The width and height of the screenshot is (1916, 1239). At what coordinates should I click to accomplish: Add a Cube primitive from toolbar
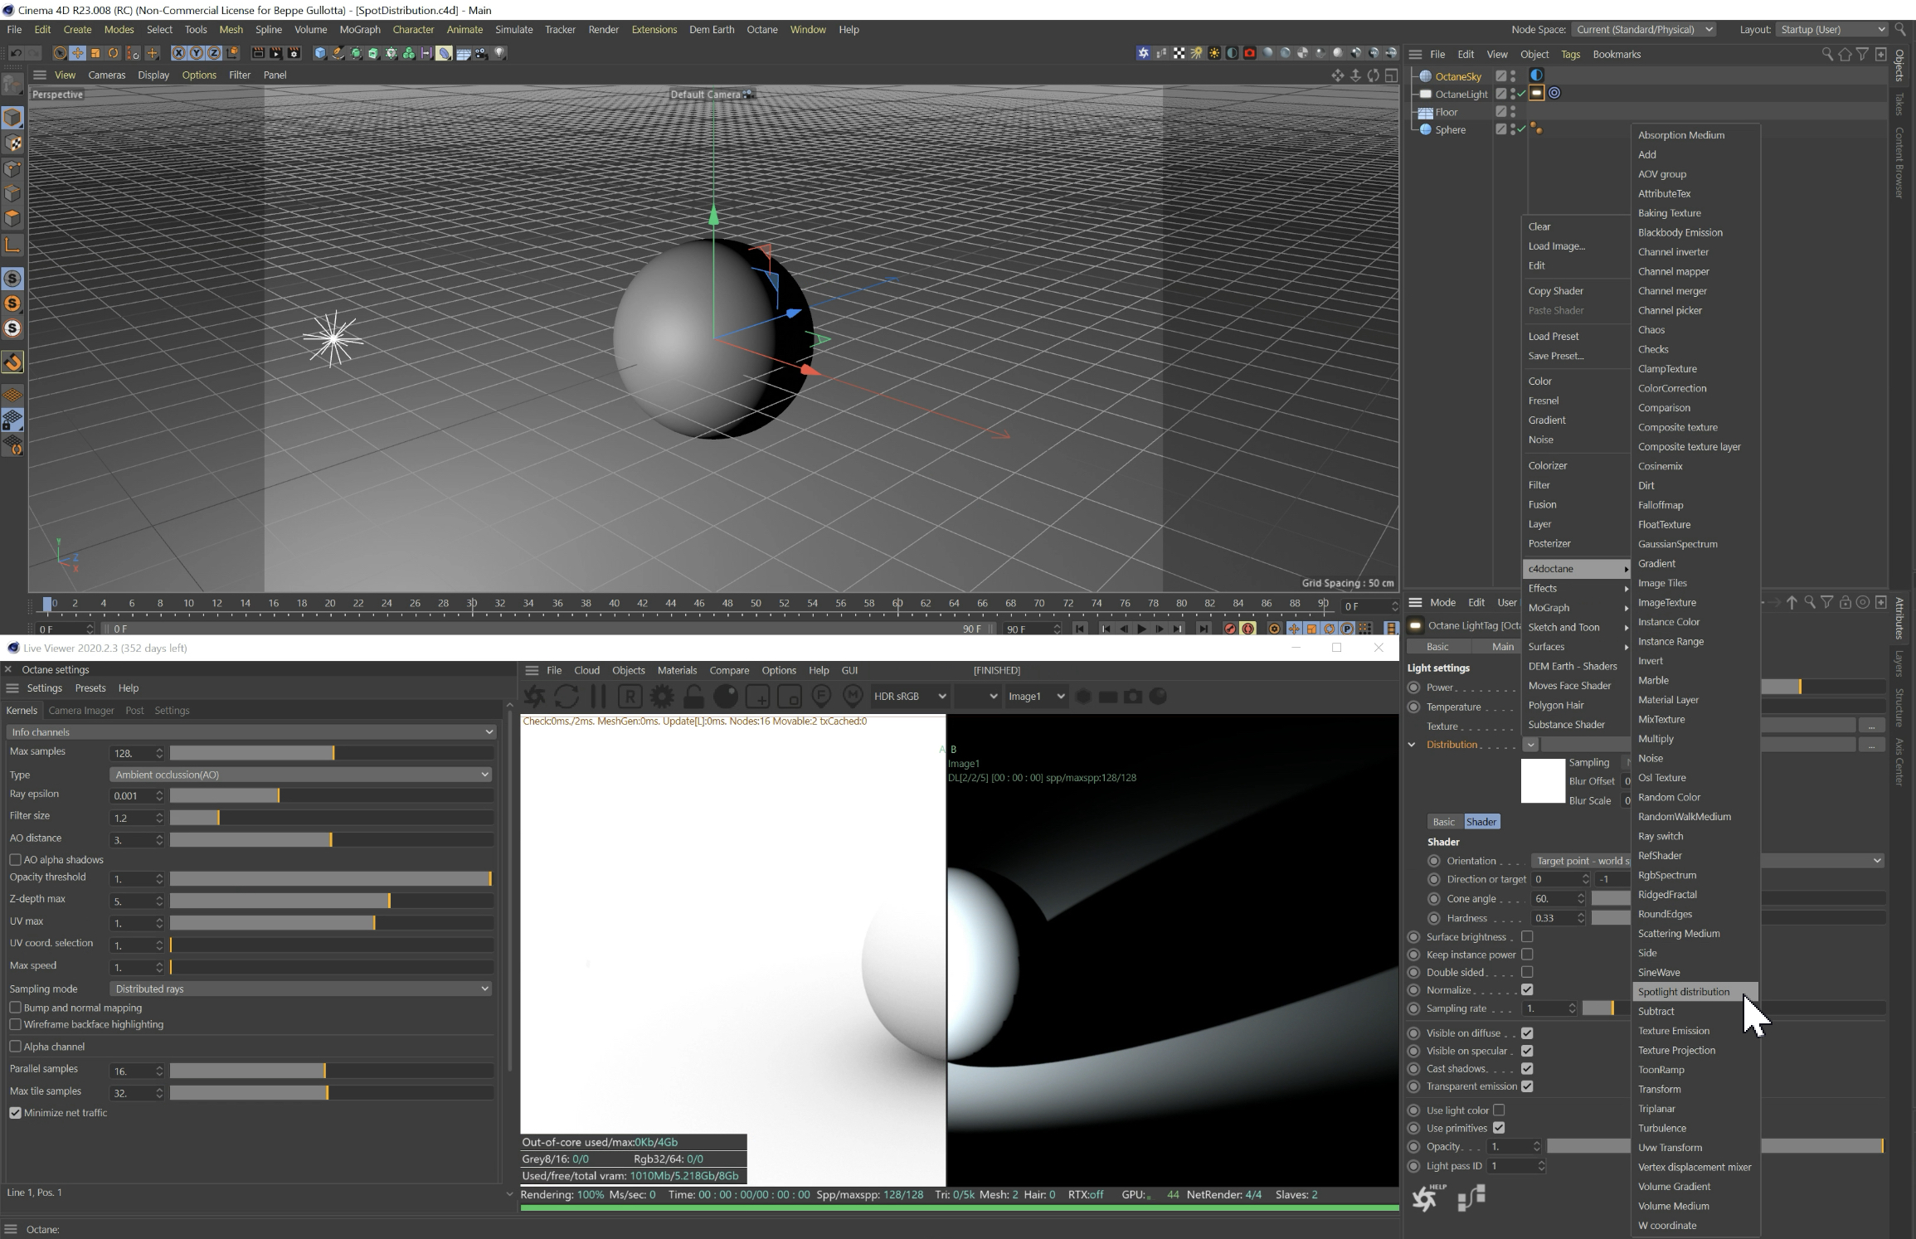(320, 53)
